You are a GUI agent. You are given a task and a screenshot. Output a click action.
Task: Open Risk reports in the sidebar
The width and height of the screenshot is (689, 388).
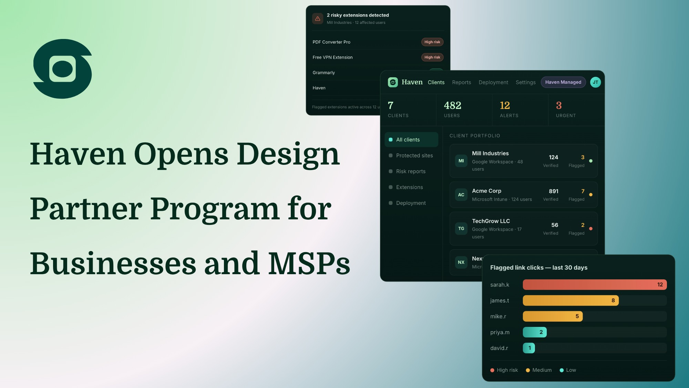(x=411, y=171)
